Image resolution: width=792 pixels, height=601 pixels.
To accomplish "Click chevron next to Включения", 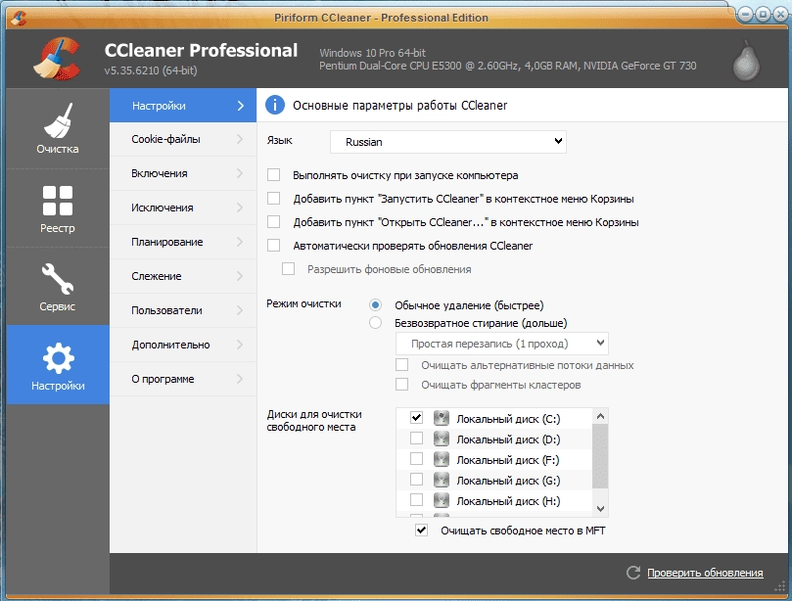I will pyautogui.click(x=240, y=173).
